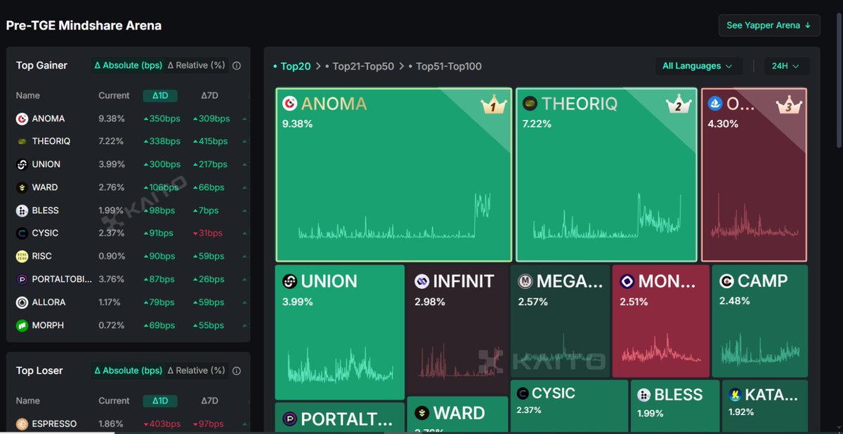The height and width of the screenshot is (434, 843).
Task: Click the INFINIT logo in heatmap tile
Action: coord(421,282)
